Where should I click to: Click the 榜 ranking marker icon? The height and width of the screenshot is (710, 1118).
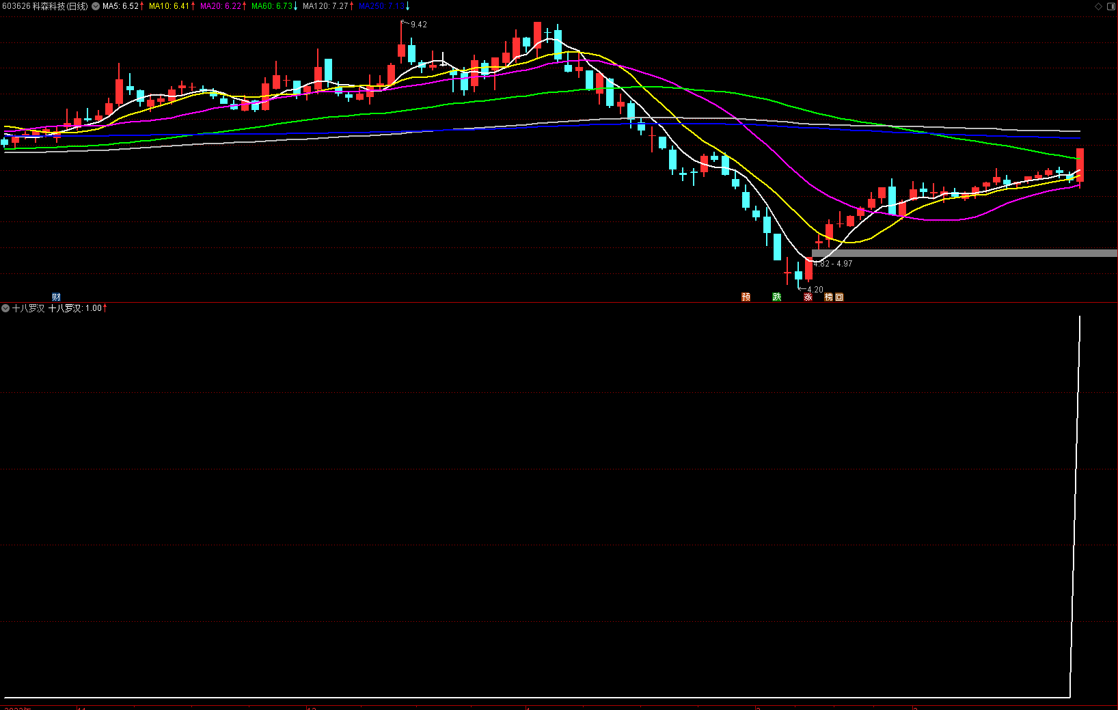(x=829, y=297)
